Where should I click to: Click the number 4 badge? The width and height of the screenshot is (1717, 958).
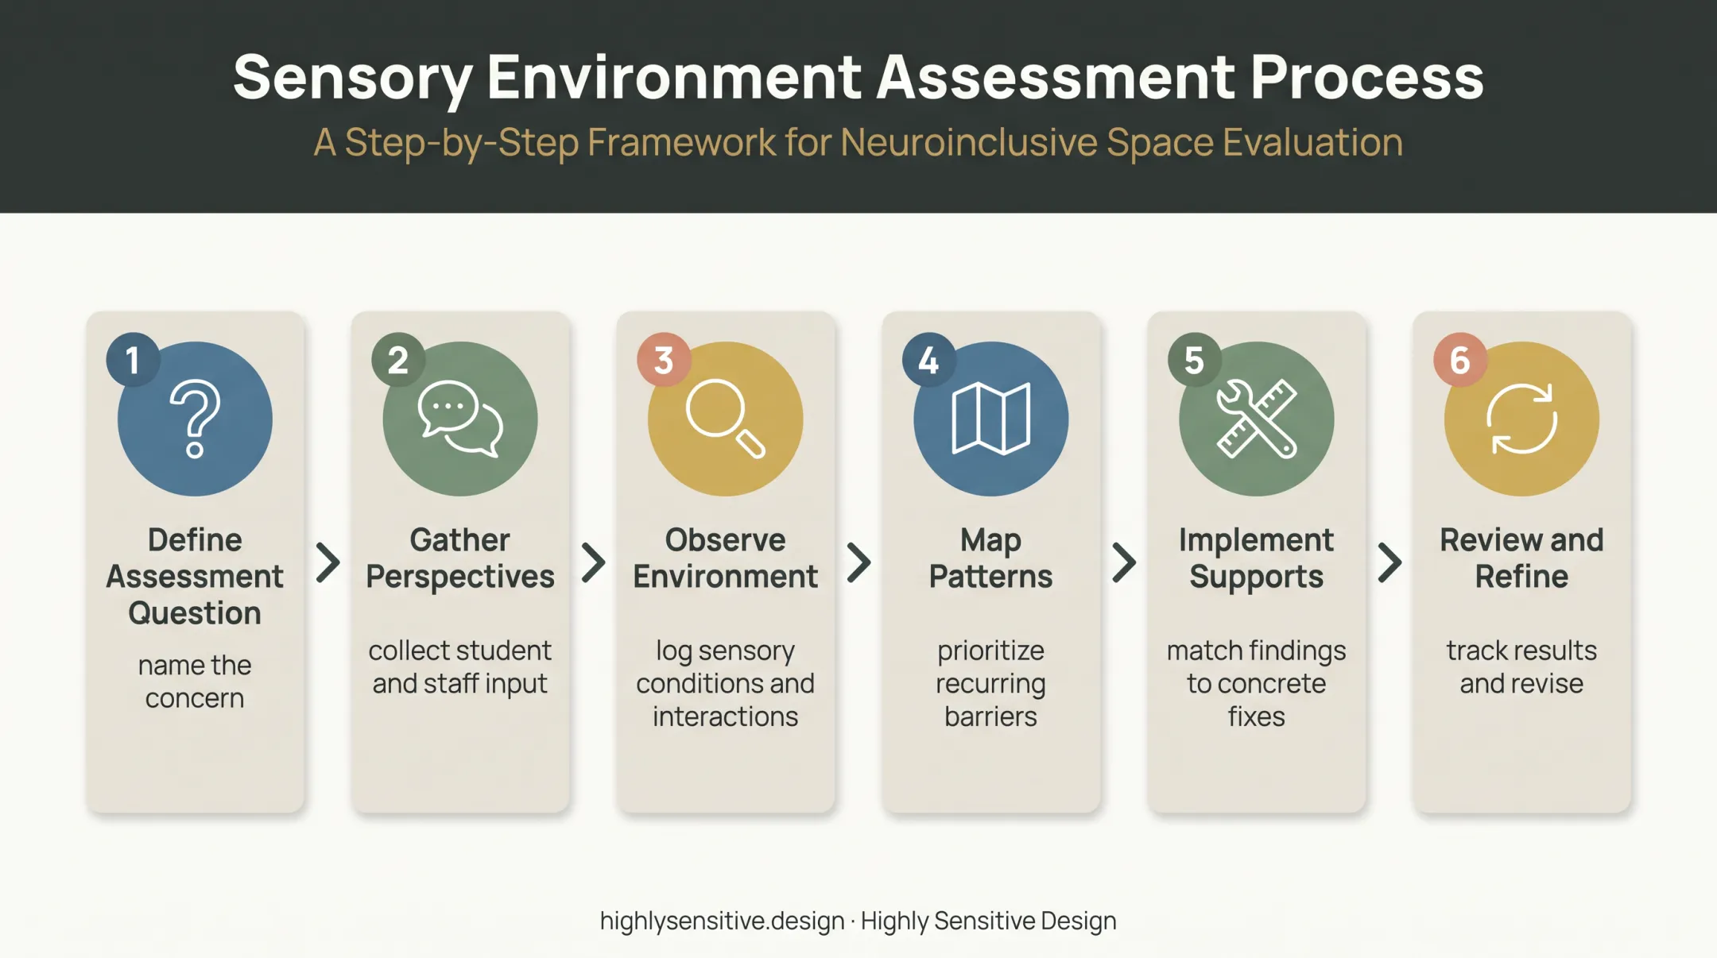929,360
